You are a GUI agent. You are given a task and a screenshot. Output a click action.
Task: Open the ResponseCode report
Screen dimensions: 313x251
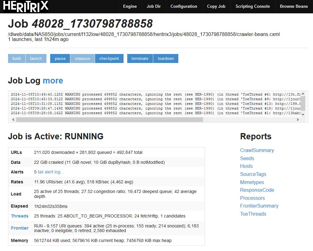257,190
